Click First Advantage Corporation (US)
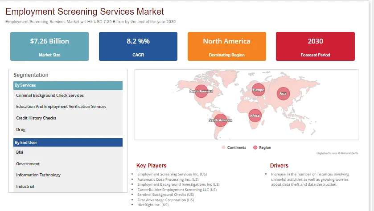The height and width of the screenshot is (211, 374). point(165,200)
